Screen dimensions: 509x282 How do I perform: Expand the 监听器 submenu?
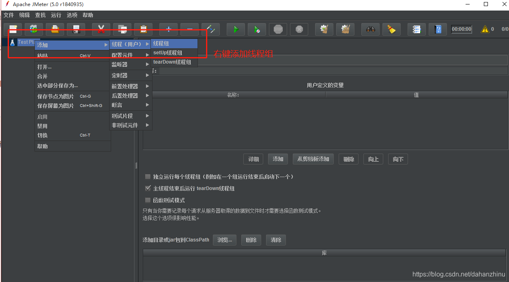point(130,64)
